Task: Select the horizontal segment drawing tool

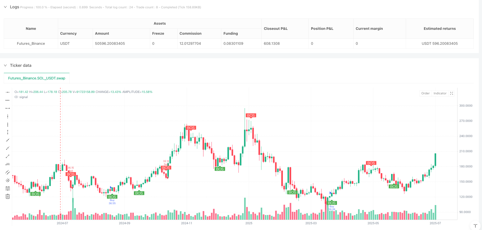Action: point(8,108)
